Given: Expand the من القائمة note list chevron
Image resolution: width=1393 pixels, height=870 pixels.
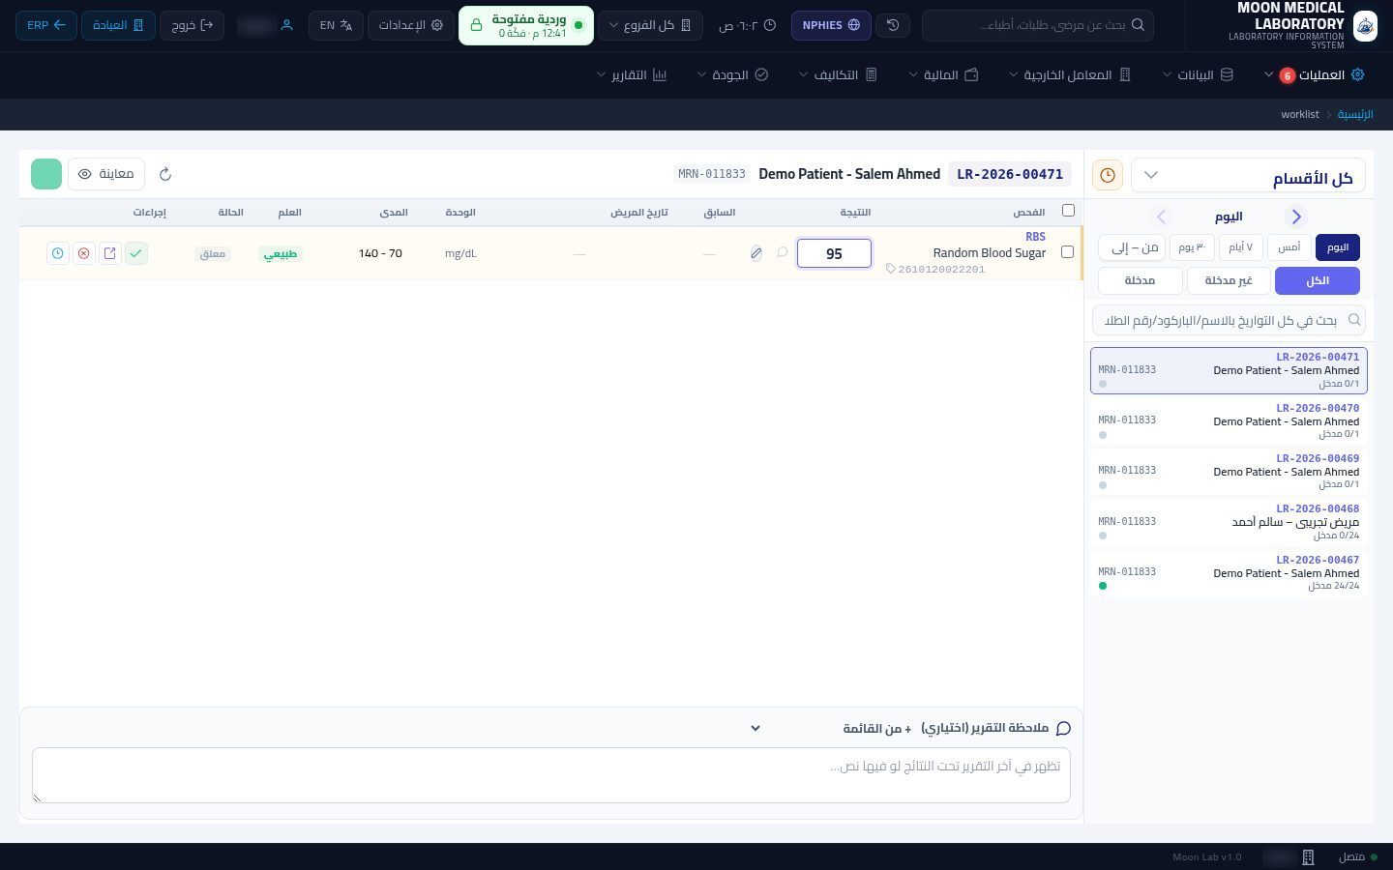Looking at the screenshot, I should [756, 728].
